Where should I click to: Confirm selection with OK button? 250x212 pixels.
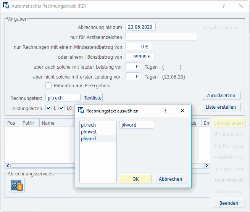pos(135,179)
